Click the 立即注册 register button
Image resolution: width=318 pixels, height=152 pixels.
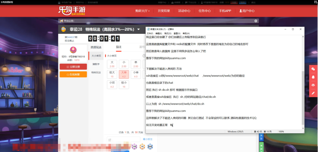click(x=73, y=67)
